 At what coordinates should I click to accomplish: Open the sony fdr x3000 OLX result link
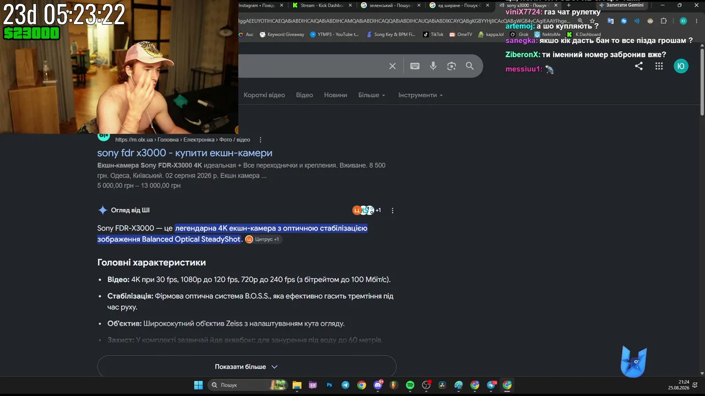pyautogui.click(x=185, y=153)
